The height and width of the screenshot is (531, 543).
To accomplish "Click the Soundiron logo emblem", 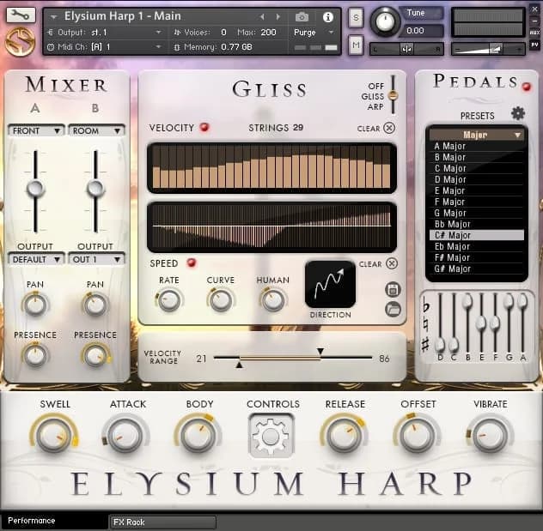I will (20, 42).
